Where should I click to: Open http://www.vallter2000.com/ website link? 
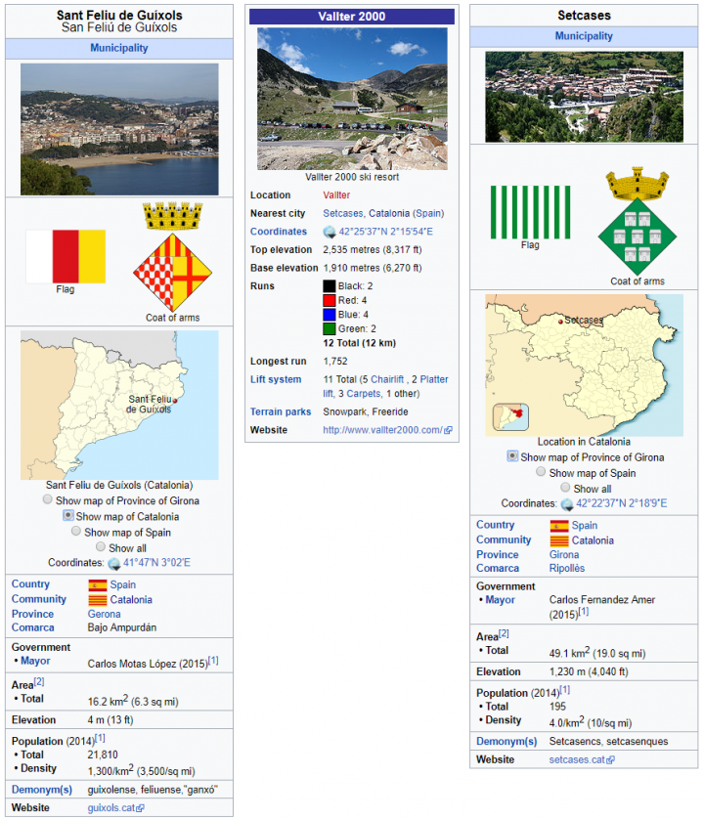[x=382, y=430]
